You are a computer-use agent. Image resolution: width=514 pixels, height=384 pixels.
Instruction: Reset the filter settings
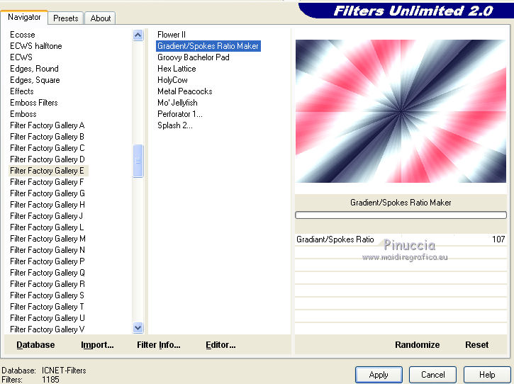click(476, 345)
